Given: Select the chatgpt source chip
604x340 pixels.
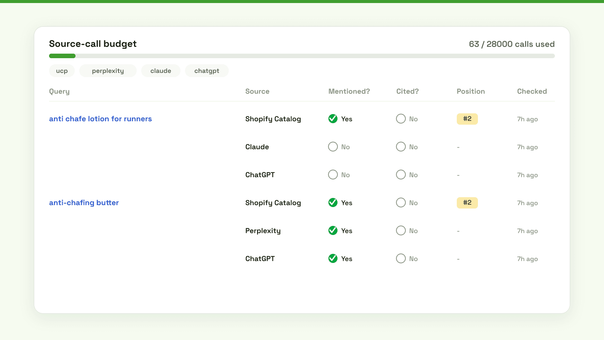Looking at the screenshot, I should pos(207,71).
